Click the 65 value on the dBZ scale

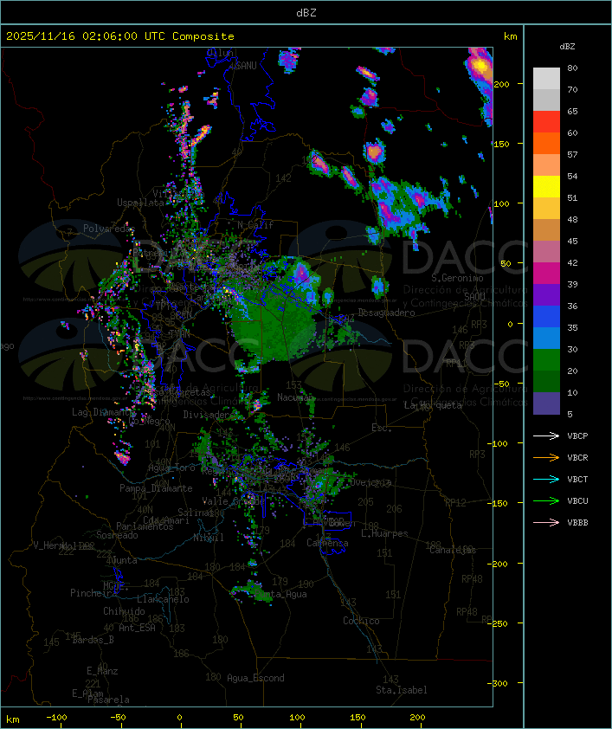(x=572, y=111)
